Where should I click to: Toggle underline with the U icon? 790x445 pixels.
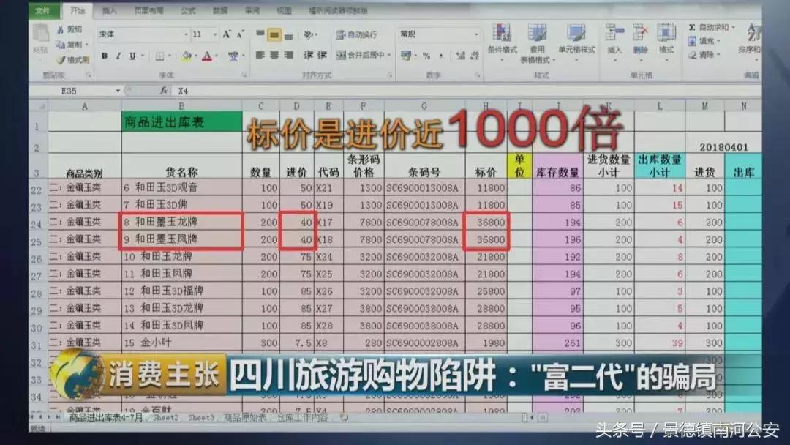[132, 54]
